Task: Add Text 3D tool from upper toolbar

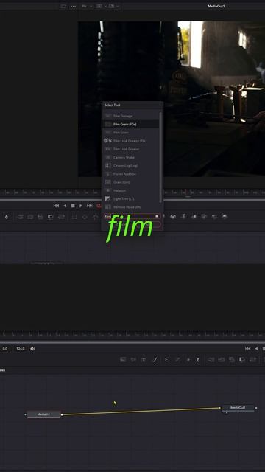Action: (x=183, y=216)
